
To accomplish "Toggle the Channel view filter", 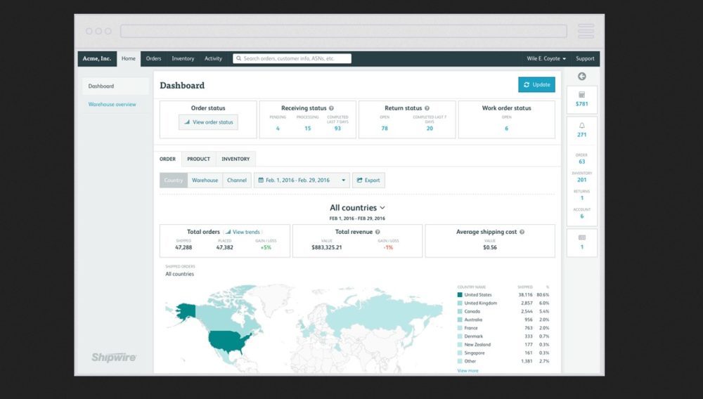I will (237, 181).
